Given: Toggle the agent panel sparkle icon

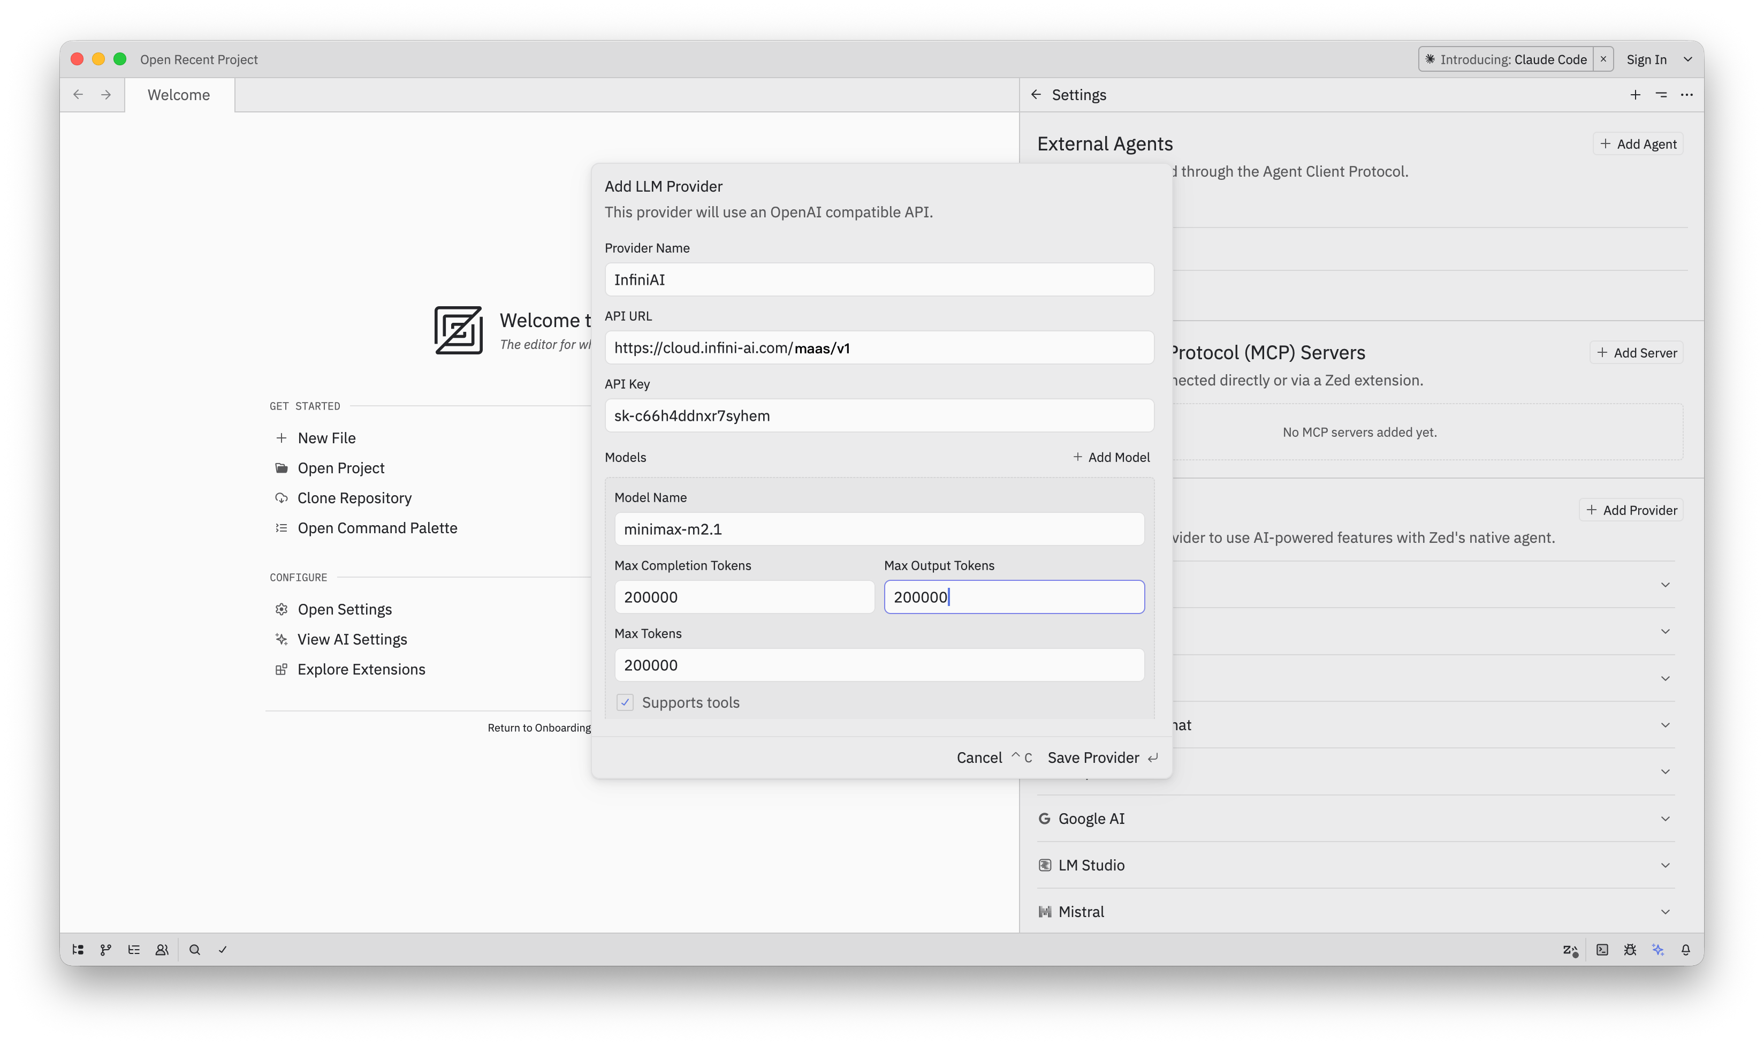Looking at the screenshot, I should click(x=1657, y=949).
